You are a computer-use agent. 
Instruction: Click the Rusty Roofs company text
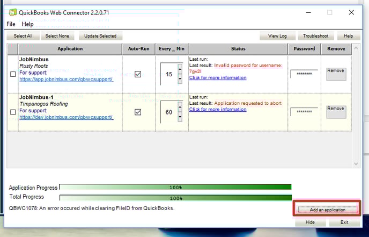pos(34,66)
